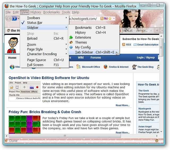Click the Extensions puzzle piece icon

(71, 37)
